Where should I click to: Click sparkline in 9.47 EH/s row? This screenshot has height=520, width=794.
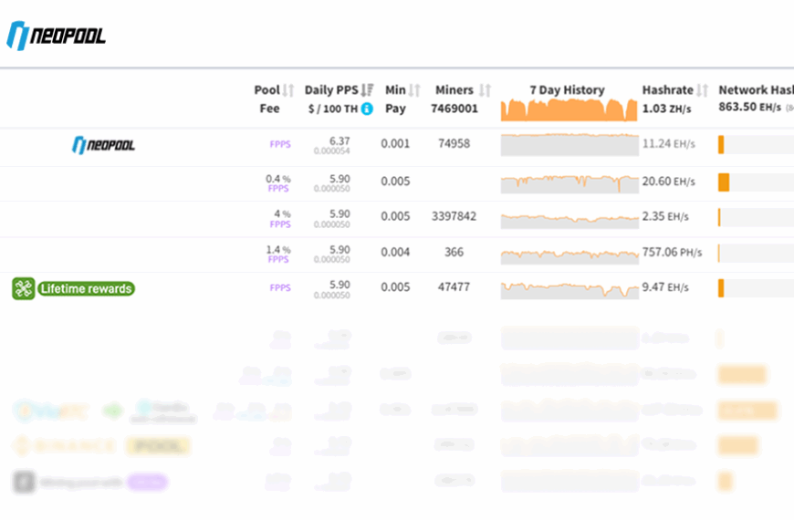pos(569,289)
